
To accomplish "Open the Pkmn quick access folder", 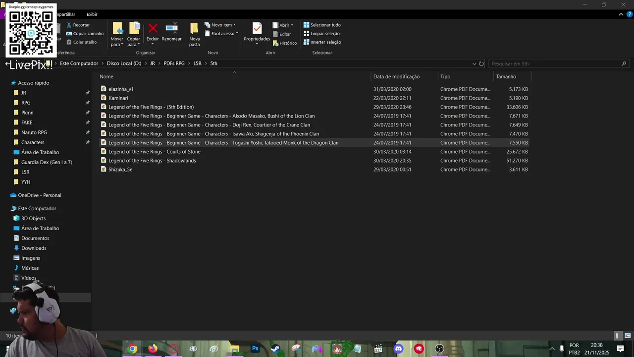I will [27, 113].
